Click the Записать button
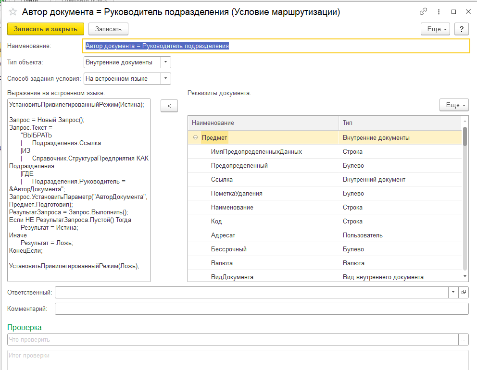Viewport: 477px width, 370px height. click(x=108, y=29)
